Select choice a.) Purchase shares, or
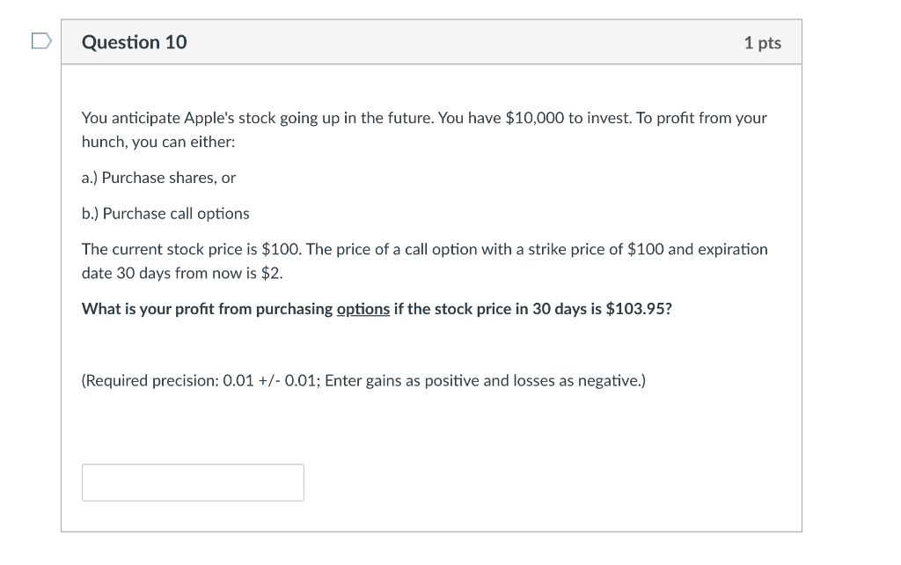The image size is (901, 565). click(158, 178)
